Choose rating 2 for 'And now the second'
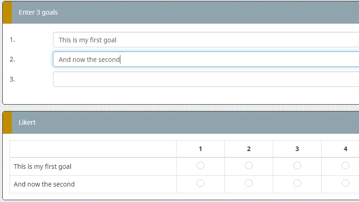Image resolution: width=359 pixels, height=202 pixels. pos(249,183)
